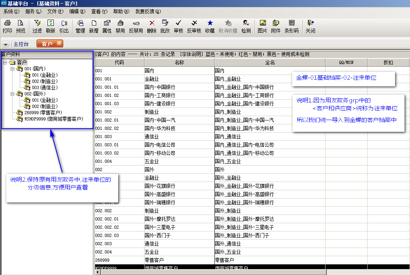The height and width of the screenshot is (275, 410).
Task: Open the dropdown arrow beside 主控台
Action: (x=6, y=44)
